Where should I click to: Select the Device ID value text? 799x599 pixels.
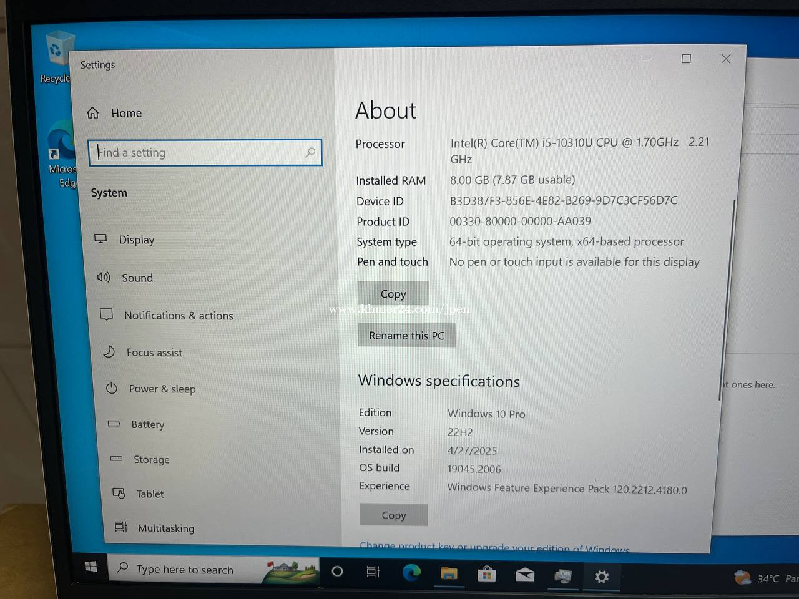point(563,200)
